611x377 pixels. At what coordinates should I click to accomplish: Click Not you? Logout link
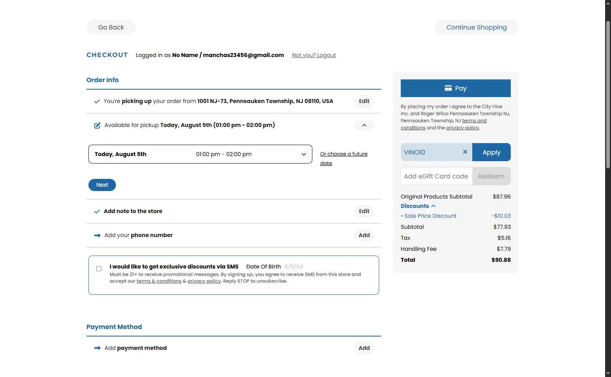[314, 55]
